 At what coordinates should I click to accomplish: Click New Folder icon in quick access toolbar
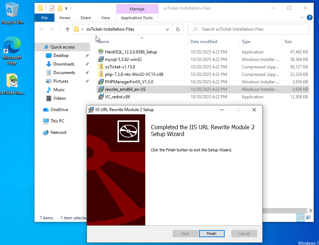pyautogui.click(x=60, y=8)
